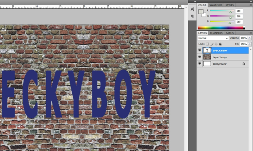Switch to the Styles tab

click(x=230, y=5)
